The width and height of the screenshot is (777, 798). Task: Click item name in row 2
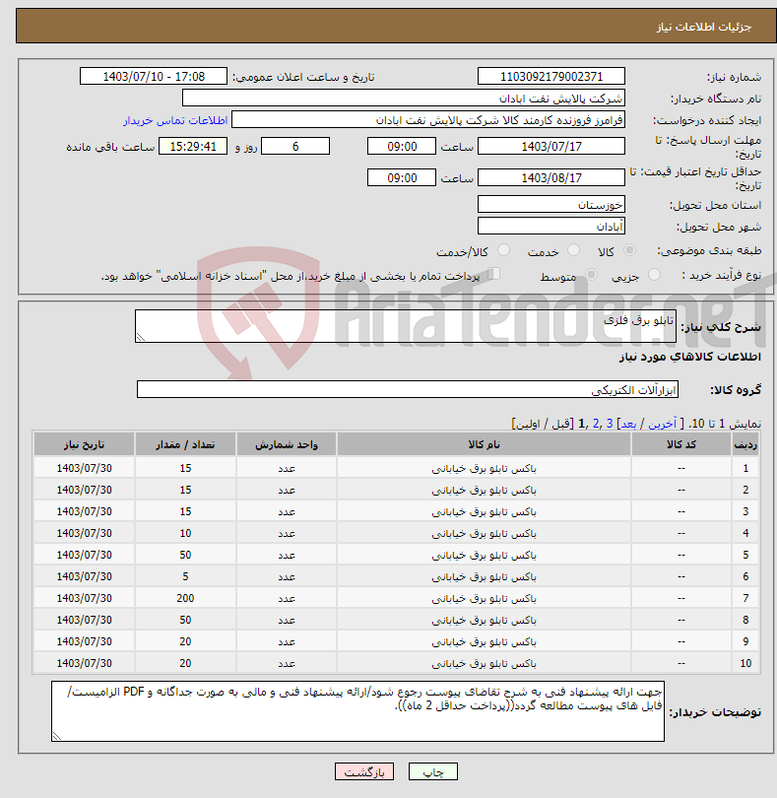pyautogui.click(x=484, y=490)
